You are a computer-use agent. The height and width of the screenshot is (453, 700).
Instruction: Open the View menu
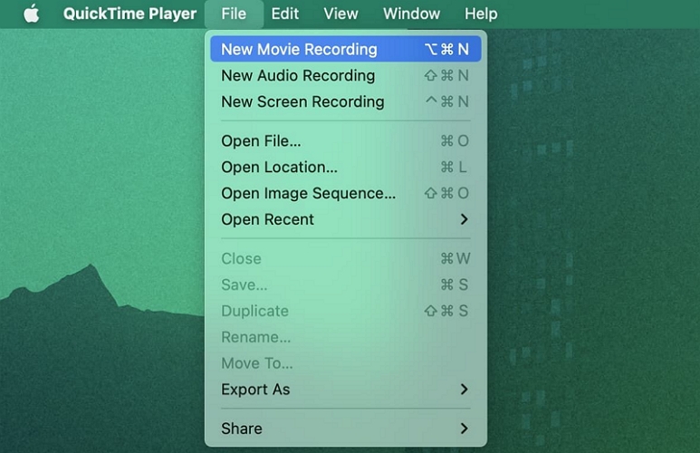pyautogui.click(x=340, y=14)
